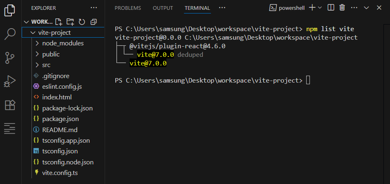Click the EXPLORER panel title
Image resolution: width=390 pixels, height=184 pixels.
tap(43, 8)
